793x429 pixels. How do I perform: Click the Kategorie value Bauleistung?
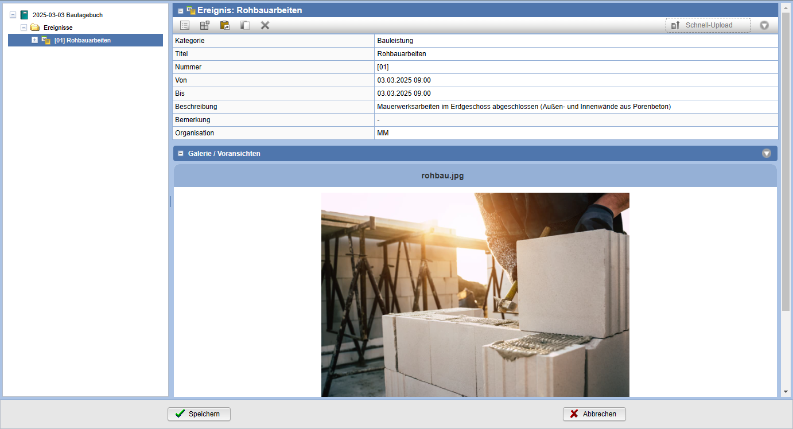395,41
